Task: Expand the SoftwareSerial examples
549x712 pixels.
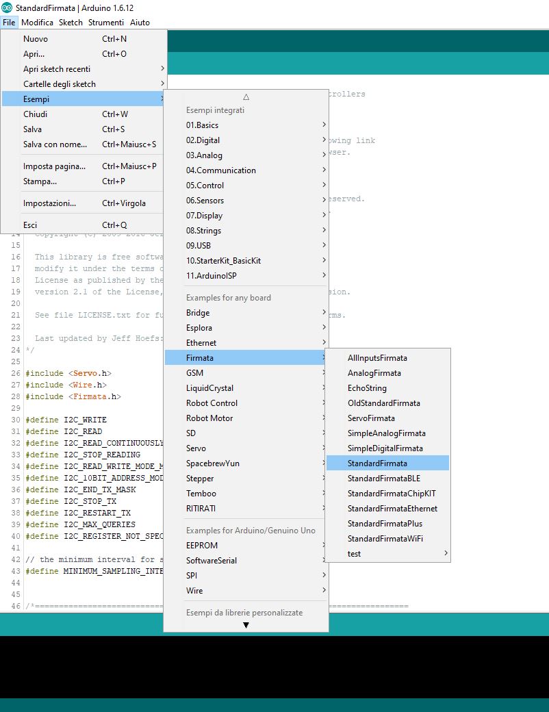Action: click(x=246, y=560)
